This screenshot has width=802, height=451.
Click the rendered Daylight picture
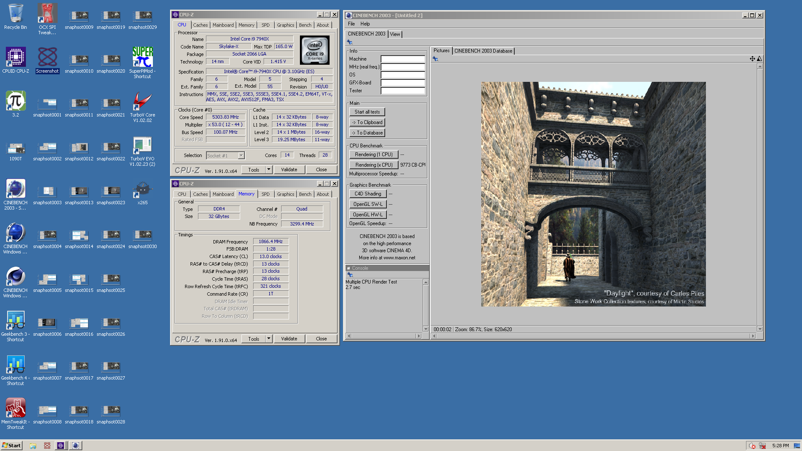pyautogui.click(x=593, y=194)
